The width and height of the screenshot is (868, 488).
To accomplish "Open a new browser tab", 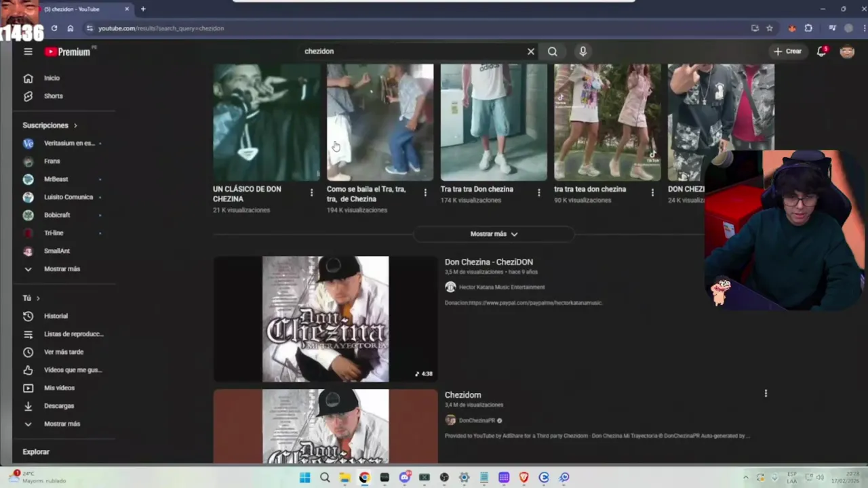I will coord(143,9).
